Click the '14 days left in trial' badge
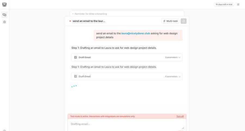This screenshot has height=131, width=245. pos(224,4)
